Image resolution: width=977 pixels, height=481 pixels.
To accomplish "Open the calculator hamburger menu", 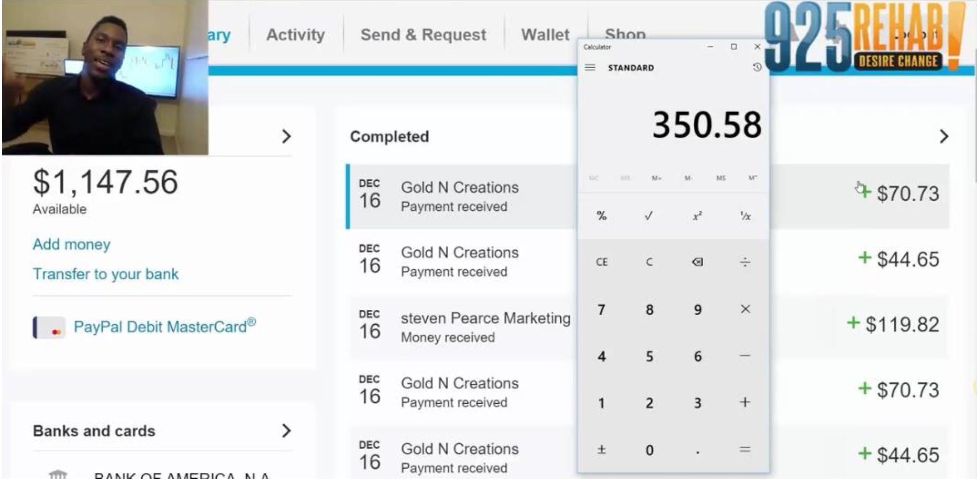I will tap(590, 68).
